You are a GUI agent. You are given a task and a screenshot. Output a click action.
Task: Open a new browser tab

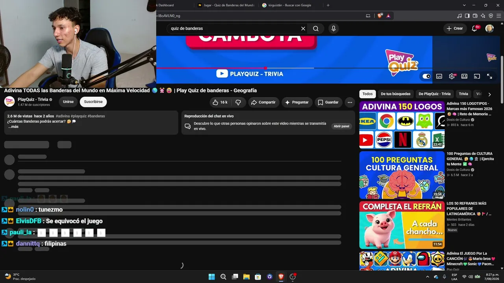pyautogui.click(x=328, y=5)
